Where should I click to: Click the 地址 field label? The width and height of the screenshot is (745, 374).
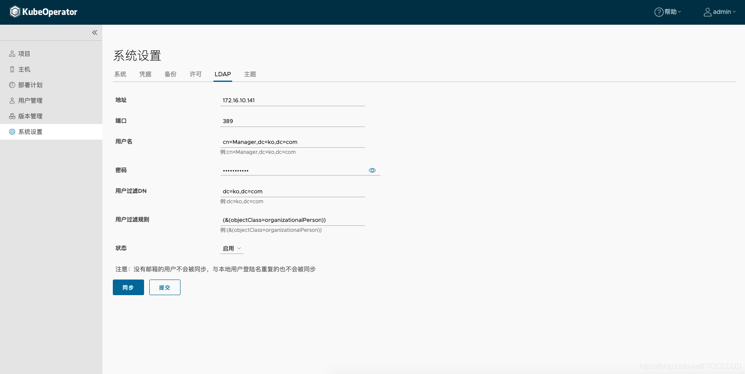[121, 100]
